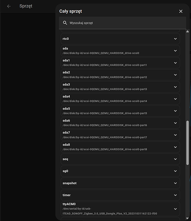Screen dimensions: 191x221
Task: Click the scrollbar down arrow
Action: [187, 218]
